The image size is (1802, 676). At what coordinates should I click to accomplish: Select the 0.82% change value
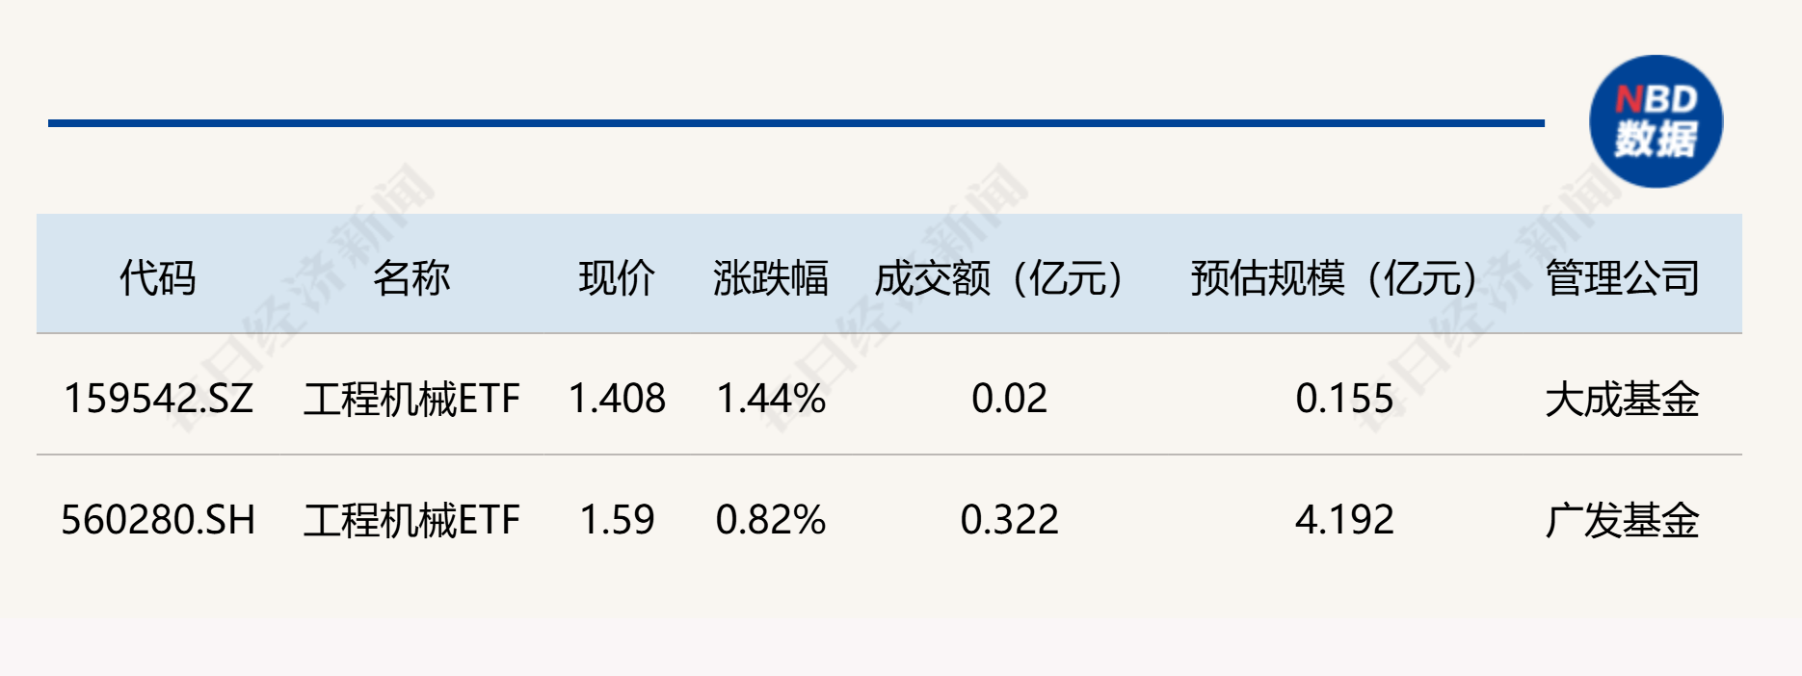pyautogui.click(x=771, y=520)
